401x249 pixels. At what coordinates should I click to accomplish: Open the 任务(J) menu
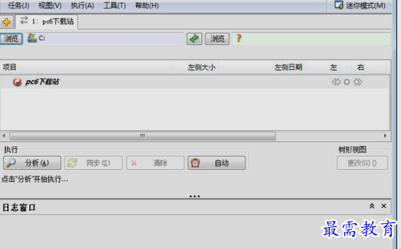[19, 5]
